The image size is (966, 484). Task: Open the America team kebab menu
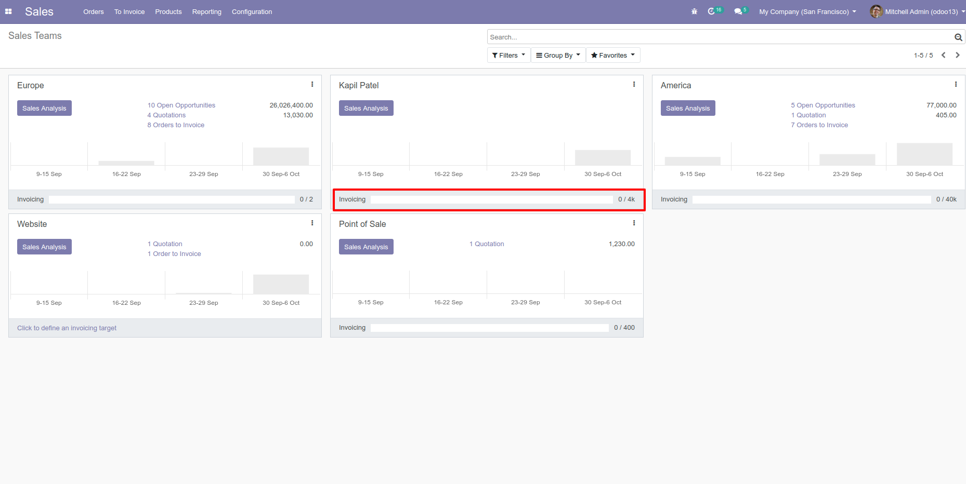(956, 84)
